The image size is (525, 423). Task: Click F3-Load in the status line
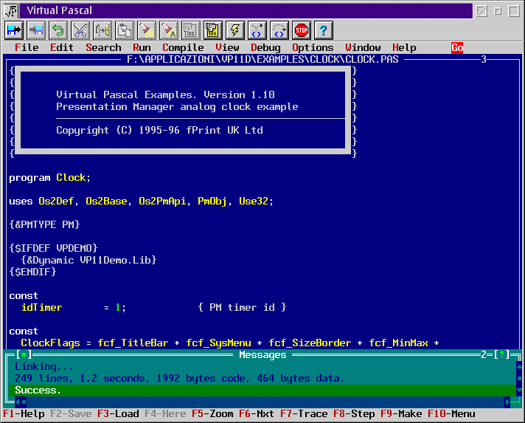[x=118, y=414]
